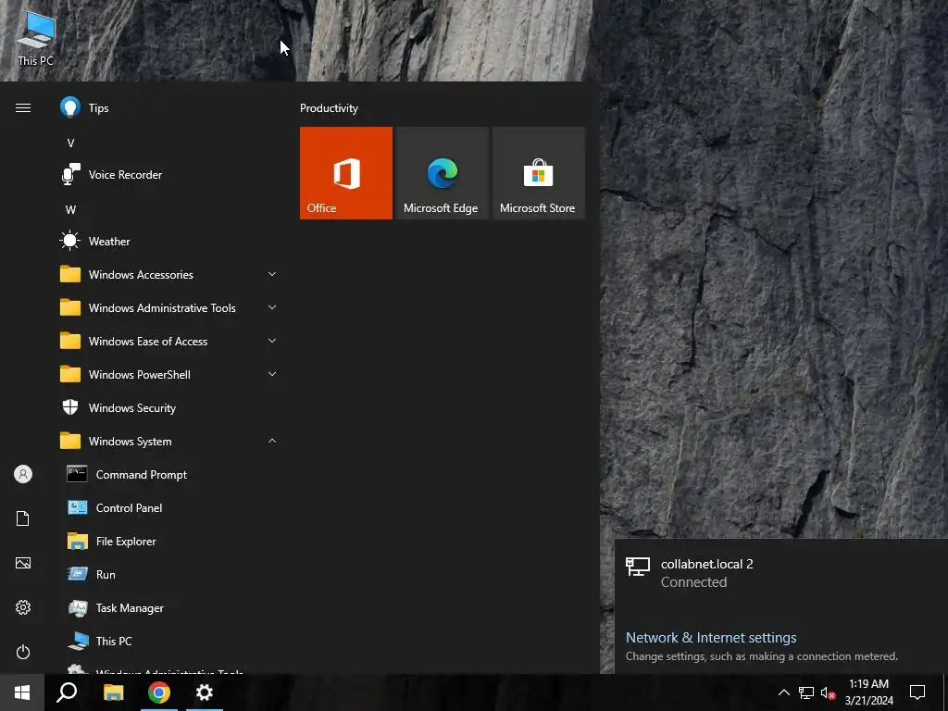This screenshot has height=711, width=948.
Task: Click the network icon in system tray
Action: [806, 692]
